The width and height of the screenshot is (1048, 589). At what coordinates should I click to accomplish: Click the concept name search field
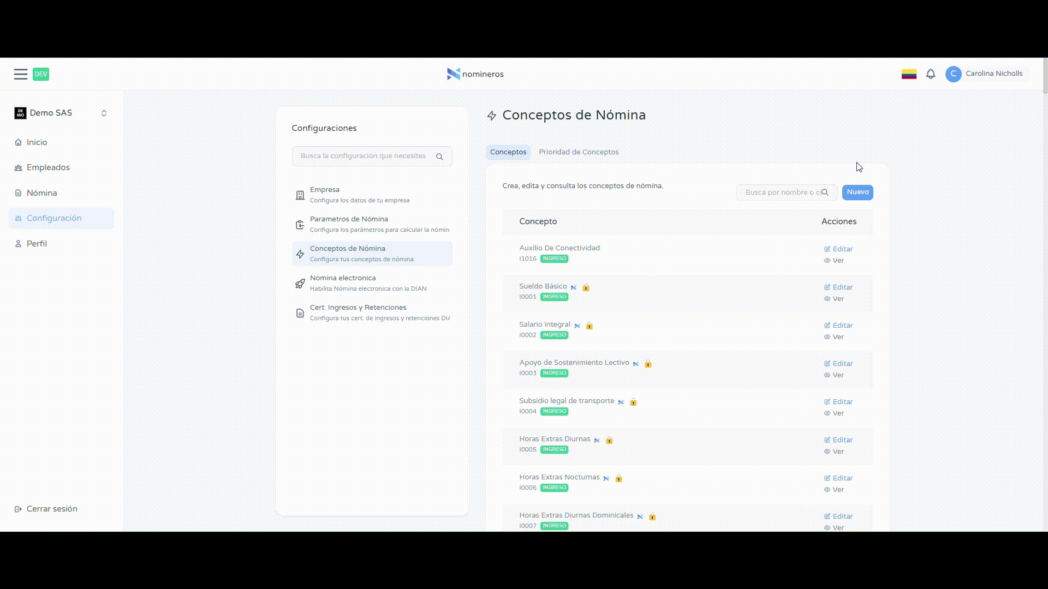tap(781, 193)
